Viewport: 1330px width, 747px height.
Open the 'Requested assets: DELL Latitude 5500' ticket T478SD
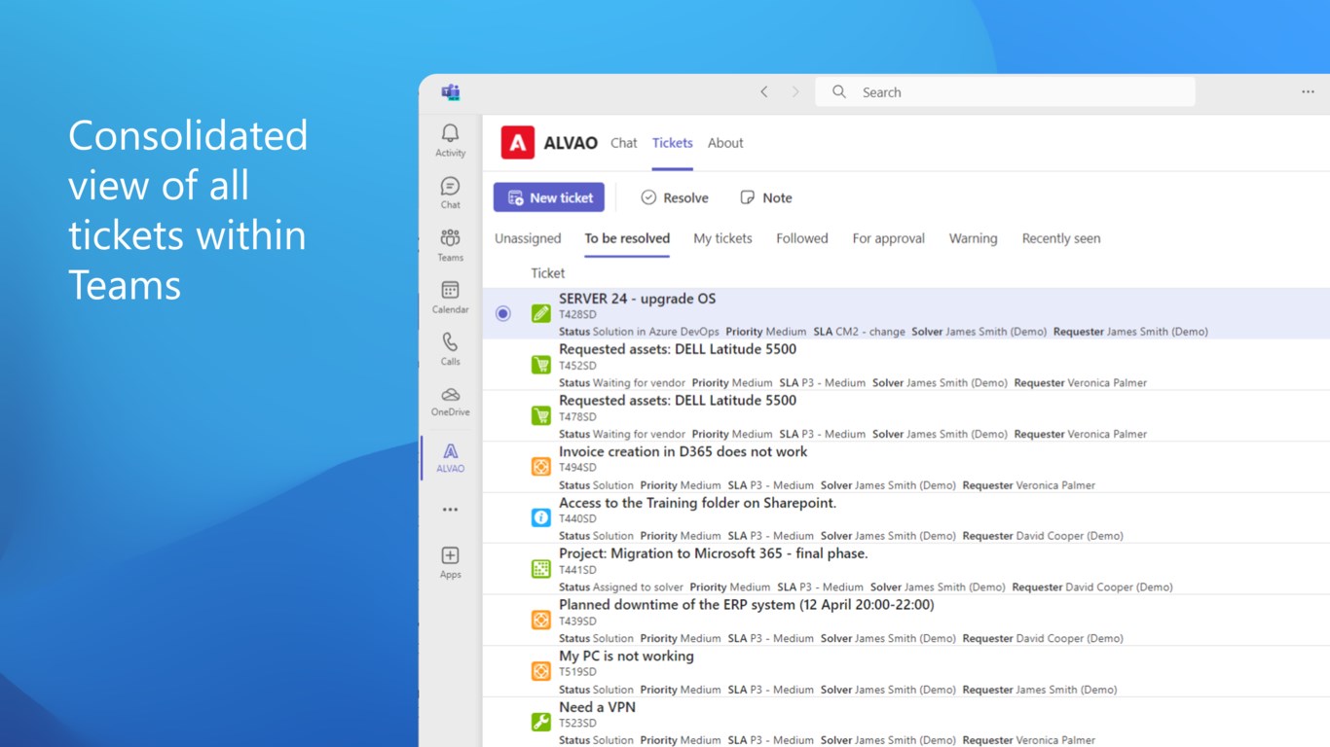tap(678, 400)
